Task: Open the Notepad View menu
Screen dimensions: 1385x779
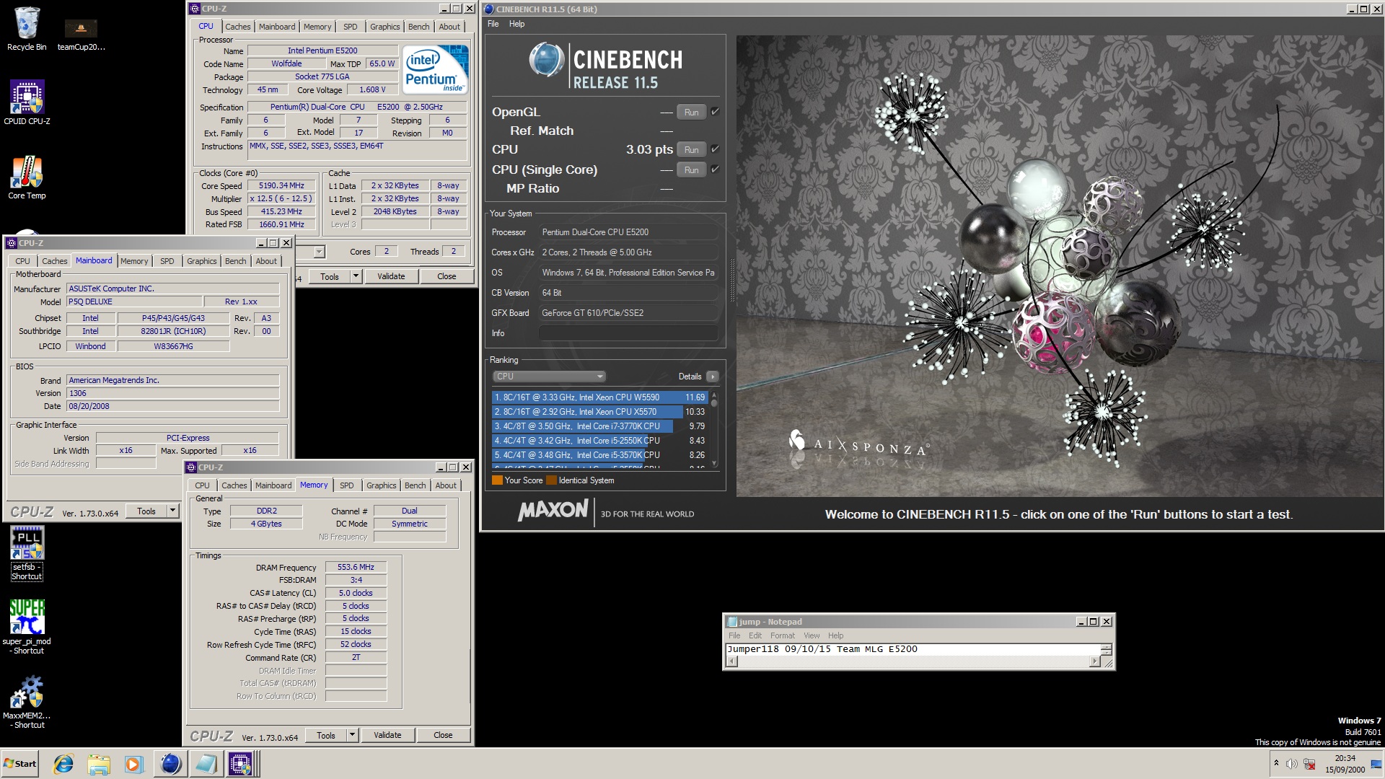Action: click(x=812, y=635)
